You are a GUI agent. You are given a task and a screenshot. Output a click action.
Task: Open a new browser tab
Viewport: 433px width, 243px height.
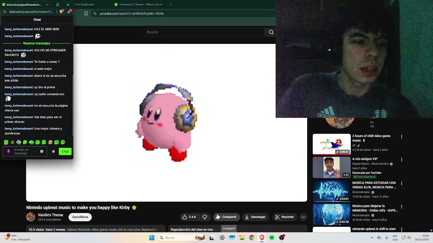[x=171, y=4]
